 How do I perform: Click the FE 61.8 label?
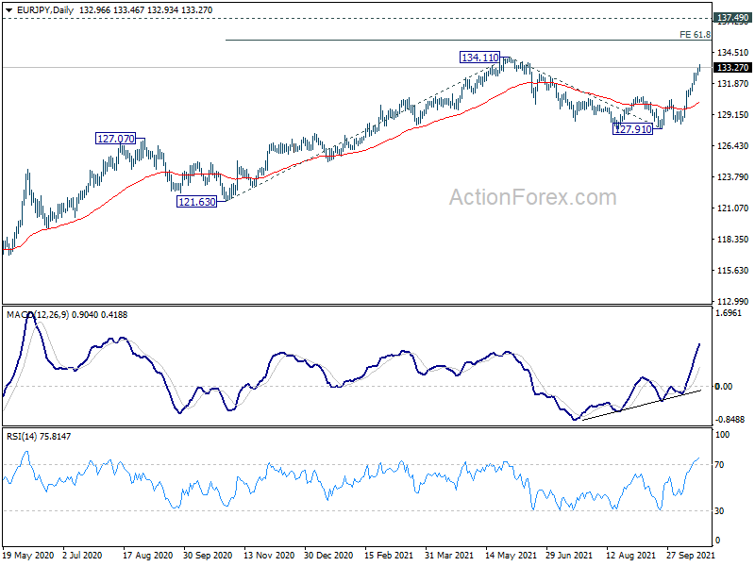(695, 35)
